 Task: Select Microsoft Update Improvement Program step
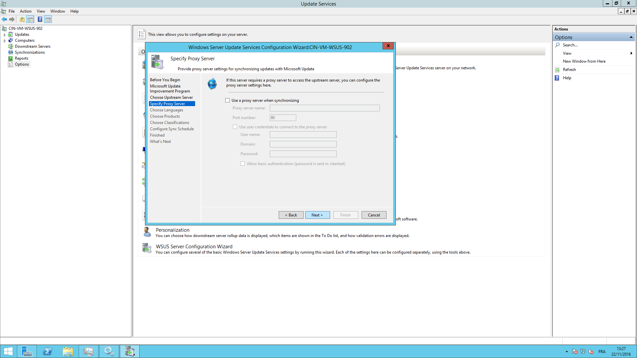[x=170, y=89]
